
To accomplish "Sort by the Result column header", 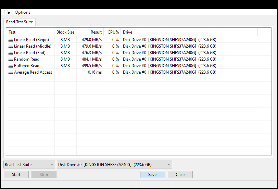I will click(x=90, y=32).
